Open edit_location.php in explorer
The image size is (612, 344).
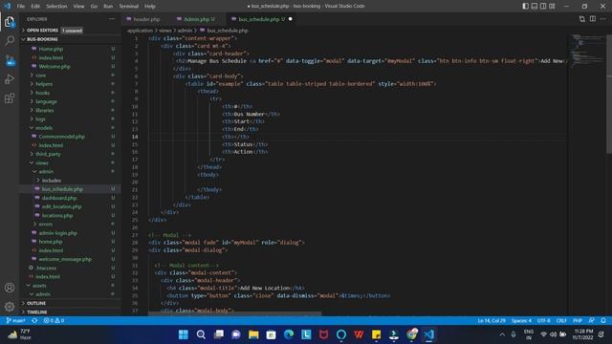click(70, 206)
